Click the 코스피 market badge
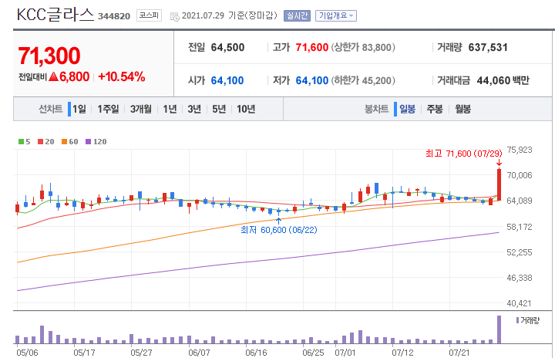The height and width of the screenshot is (358, 555). (149, 15)
